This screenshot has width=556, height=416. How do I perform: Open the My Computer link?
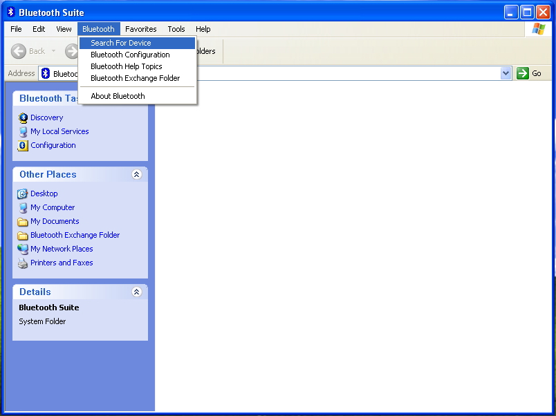pos(53,207)
